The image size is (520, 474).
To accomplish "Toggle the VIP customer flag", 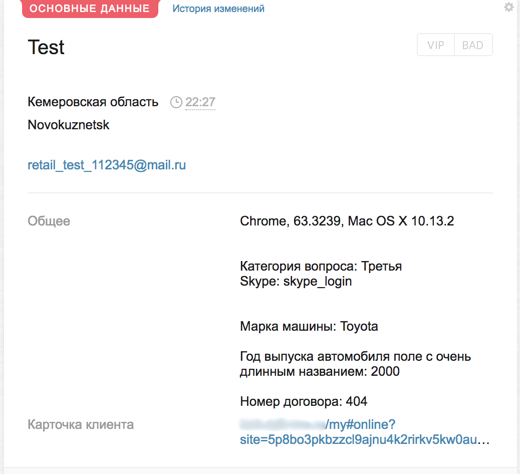I will pos(435,45).
